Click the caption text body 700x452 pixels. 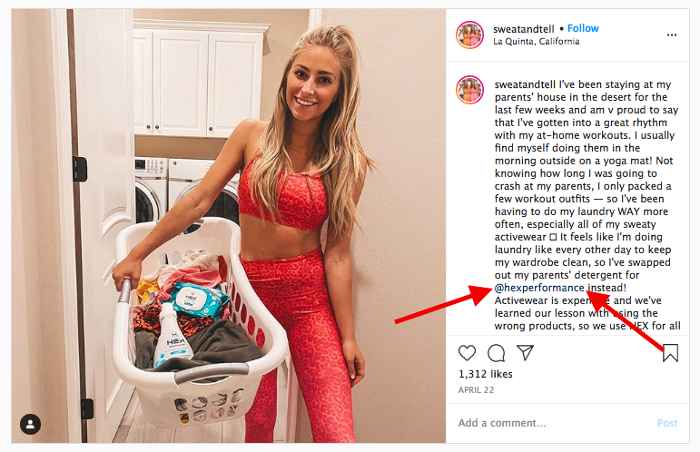point(587,205)
